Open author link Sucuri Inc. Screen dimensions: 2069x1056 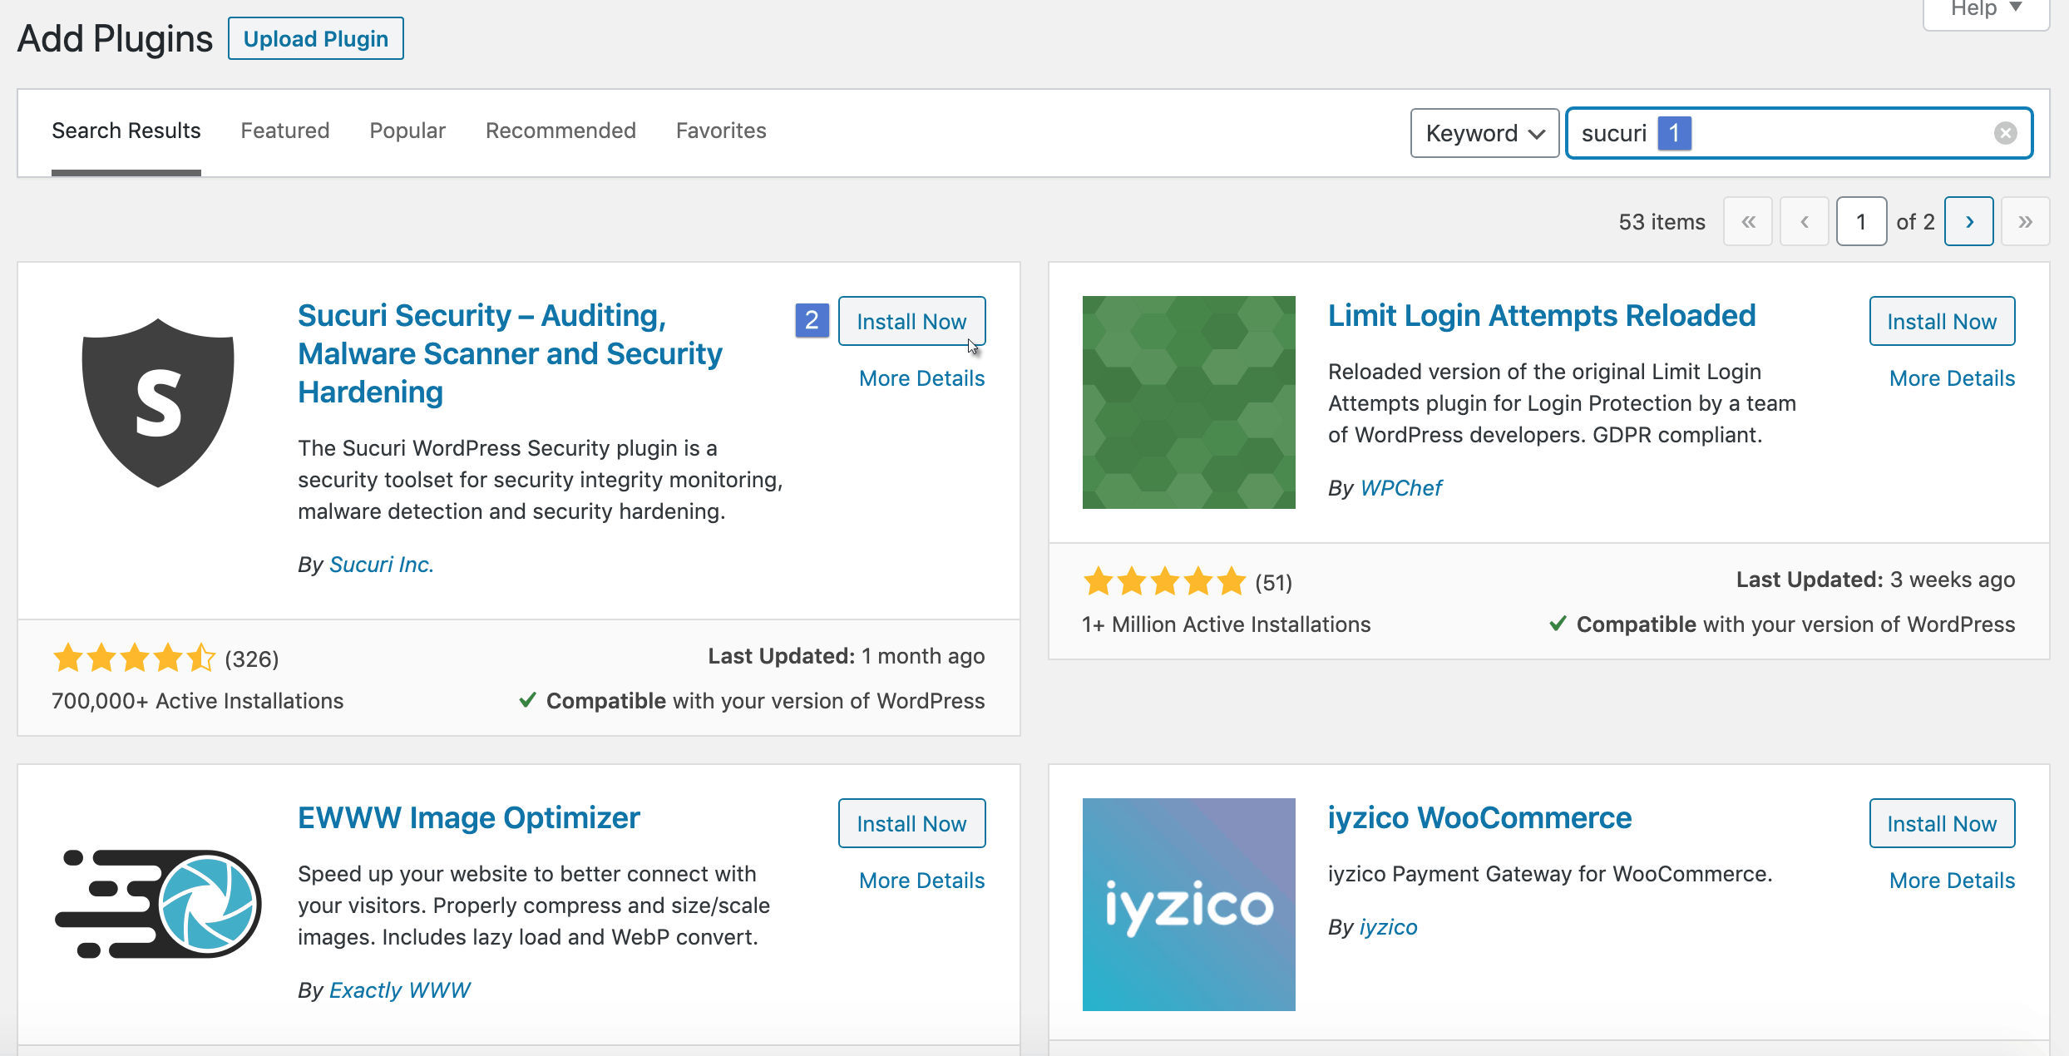(x=382, y=565)
